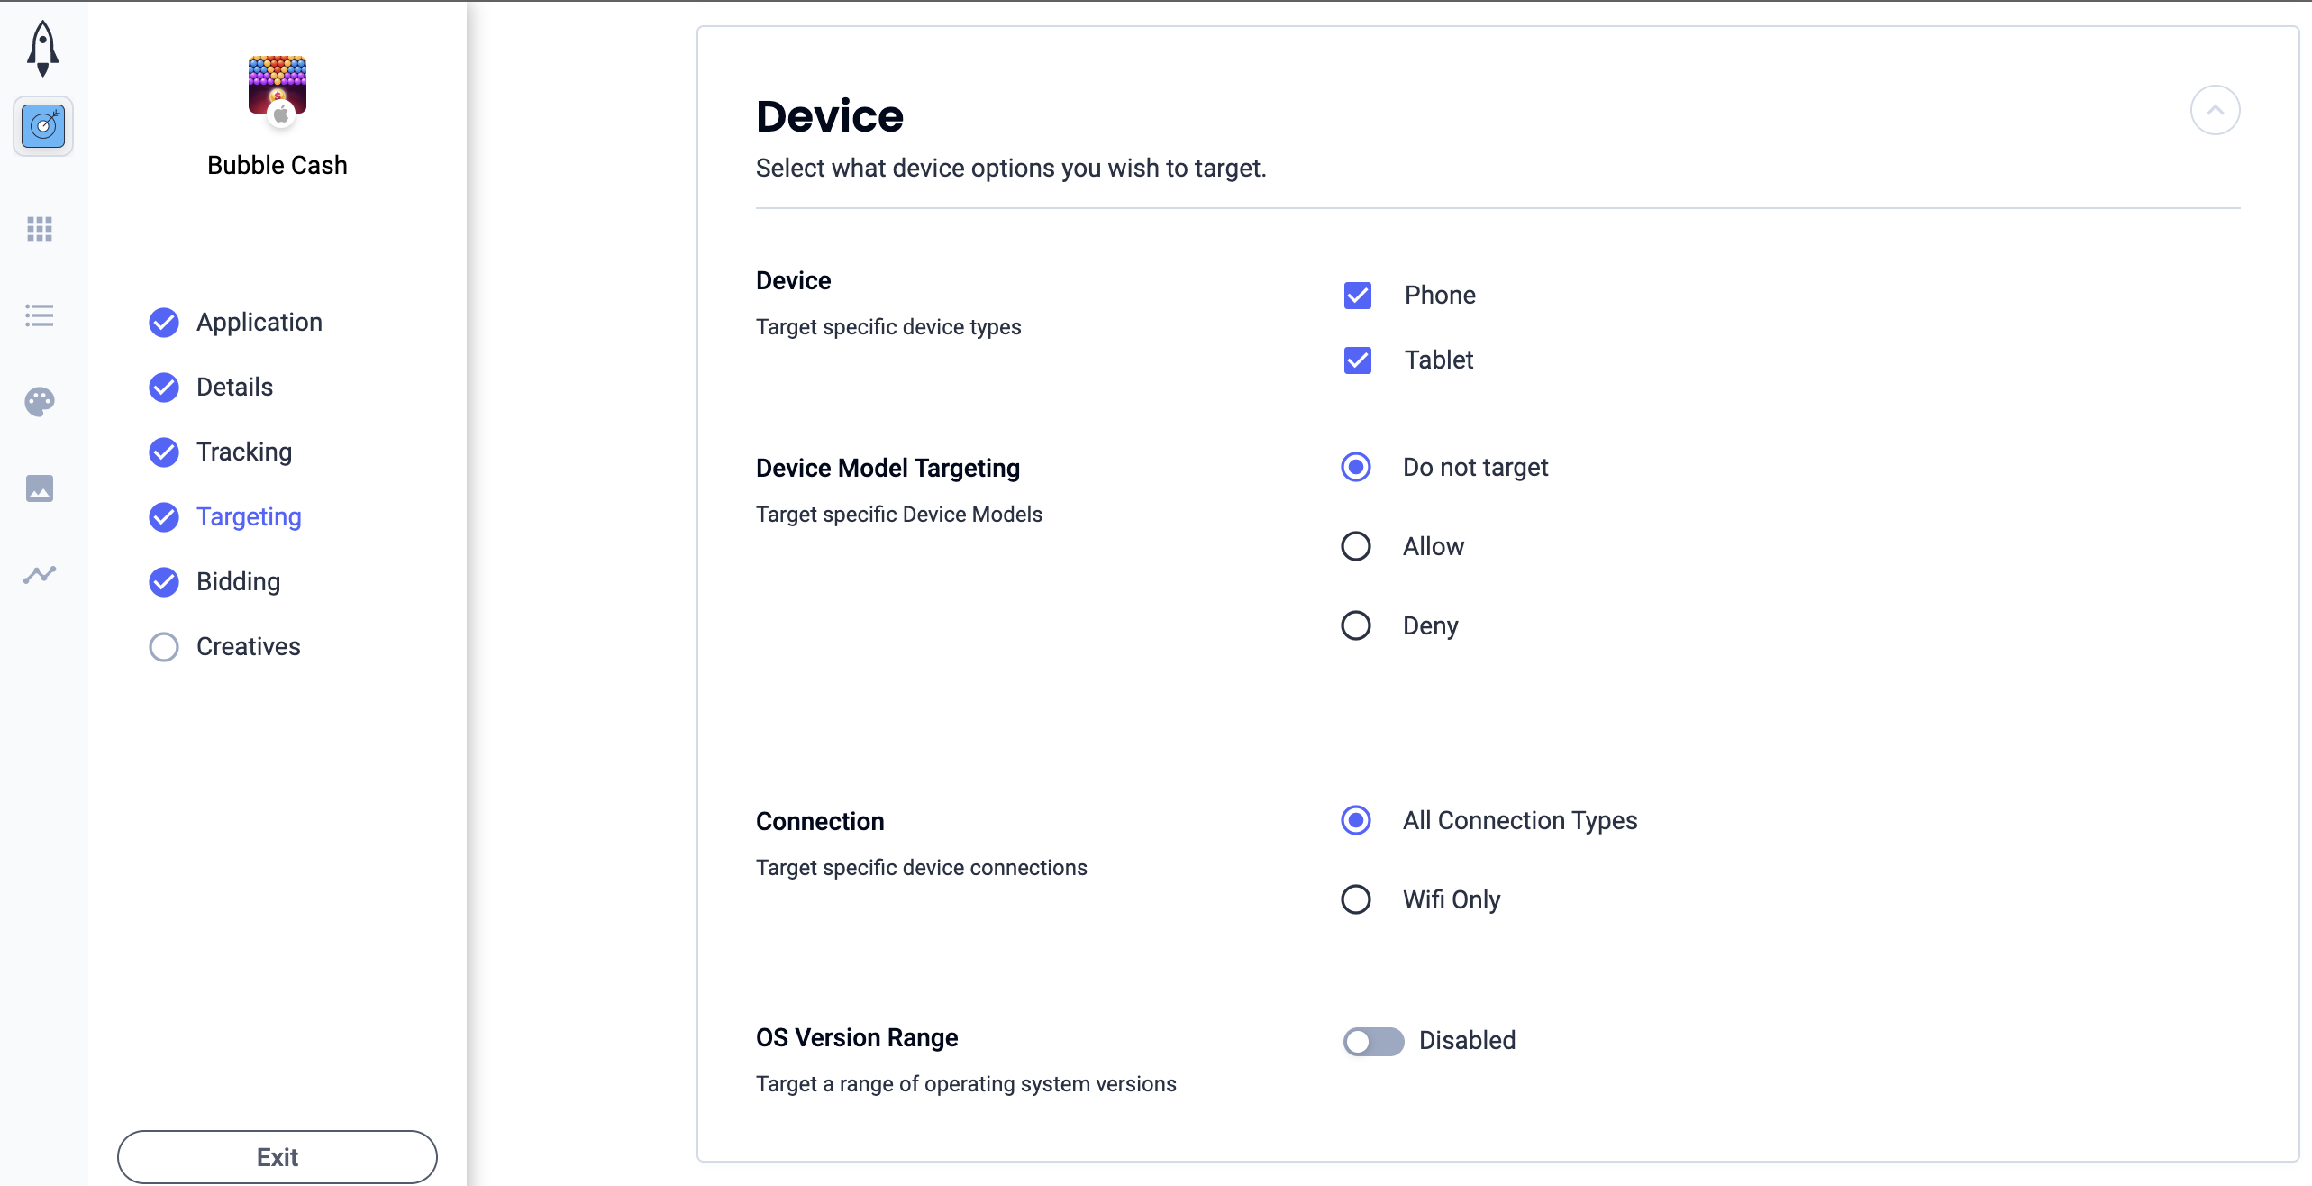Choose Wifi Only connection option
This screenshot has height=1186, width=2312.
[x=1356, y=899]
